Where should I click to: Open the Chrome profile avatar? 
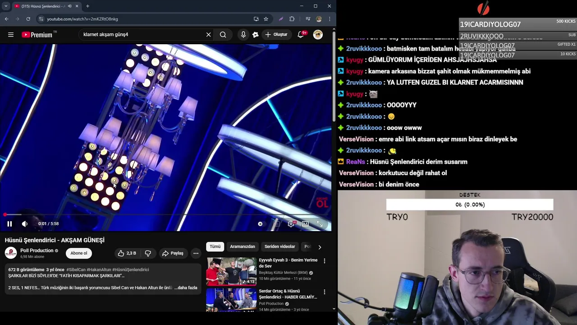tap(319, 19)
